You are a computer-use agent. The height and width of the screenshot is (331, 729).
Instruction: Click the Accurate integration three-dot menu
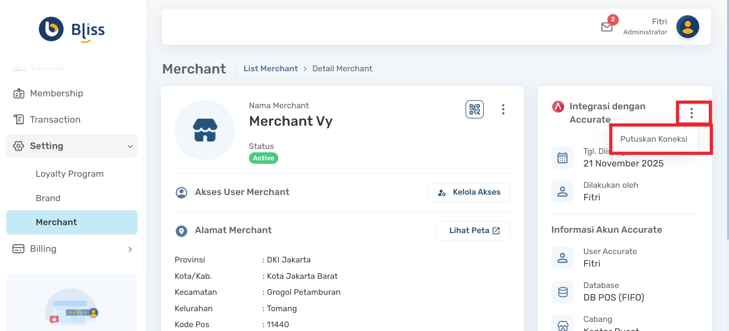click(691, 113)
